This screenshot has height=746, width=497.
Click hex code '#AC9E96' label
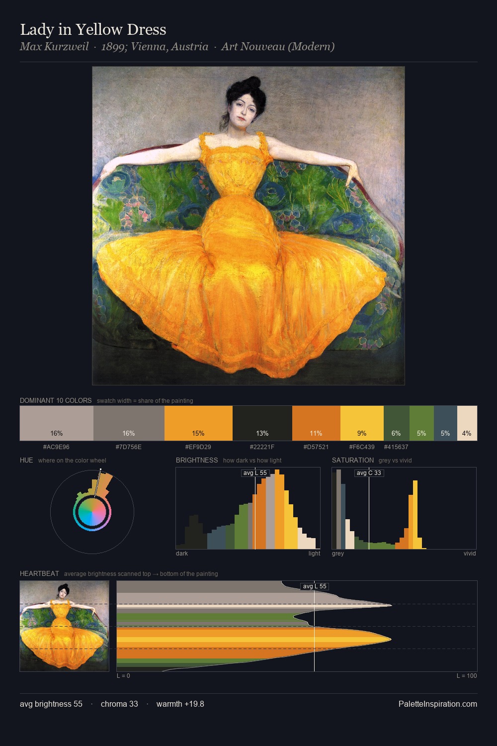pos(56,447)
